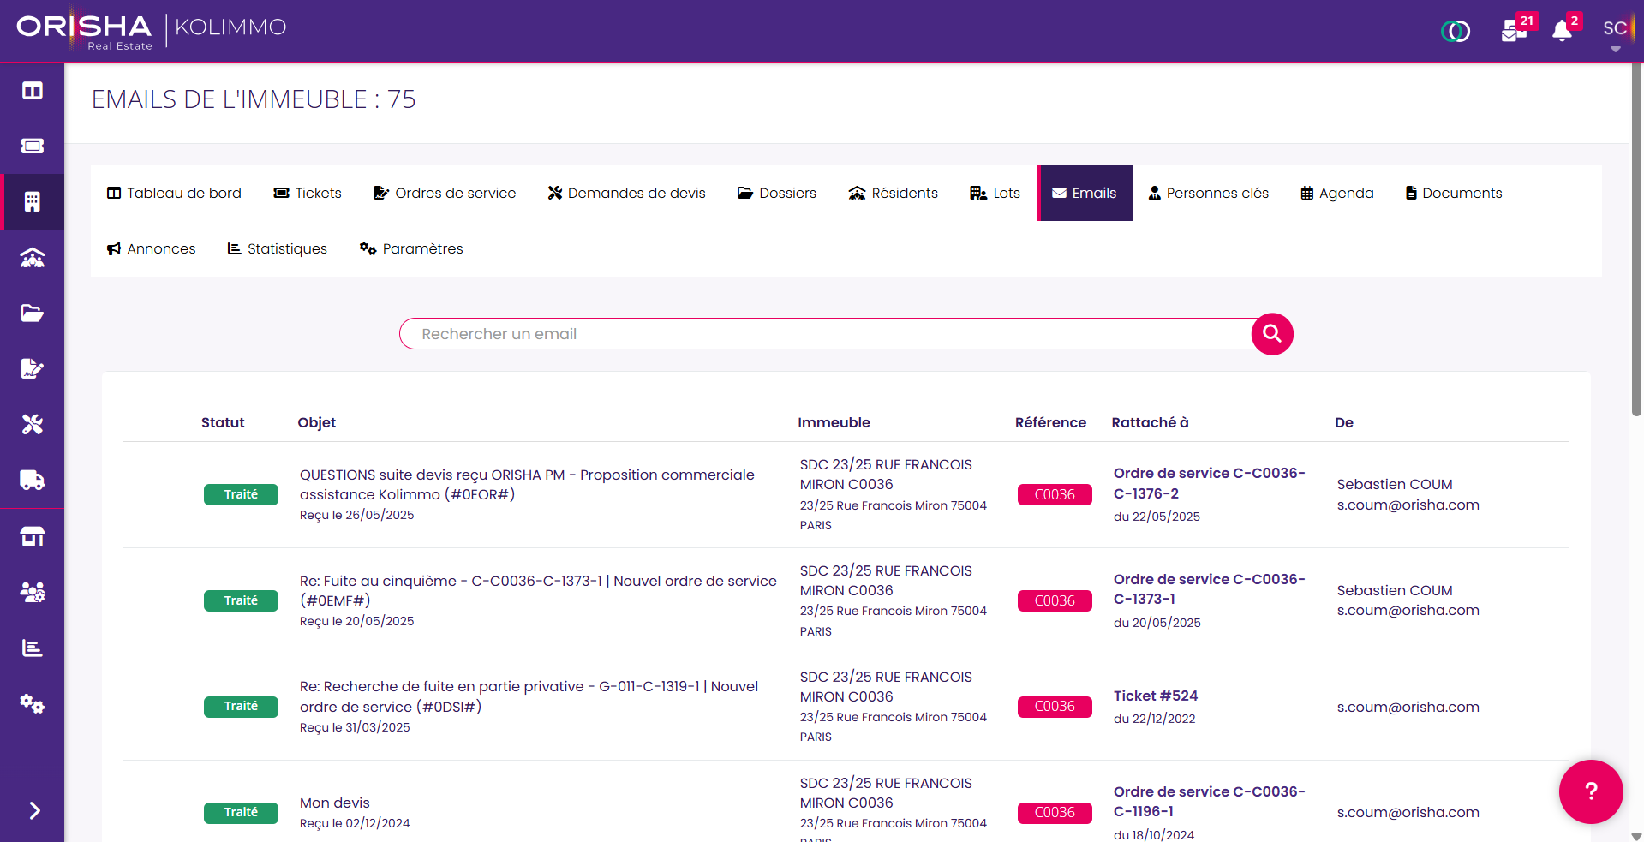Image resolution: width=1644 pixels, height=842 pixels.
Task: Switch to the Tableau de bord tab
Action: [174, 194]
